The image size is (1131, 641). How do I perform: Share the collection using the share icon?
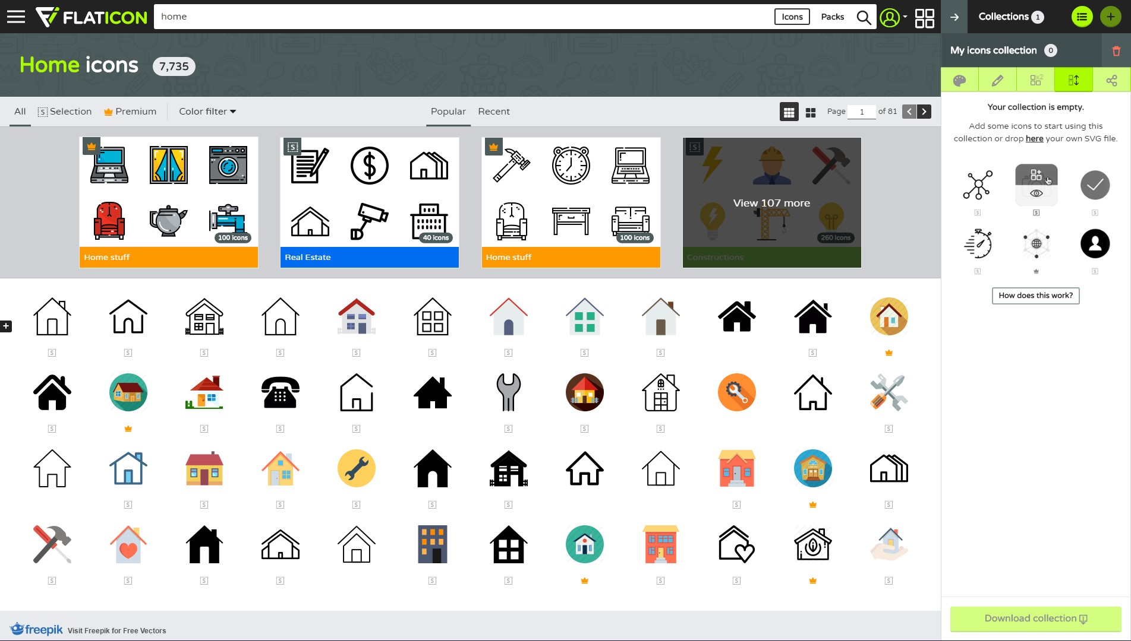[1111, 79]
